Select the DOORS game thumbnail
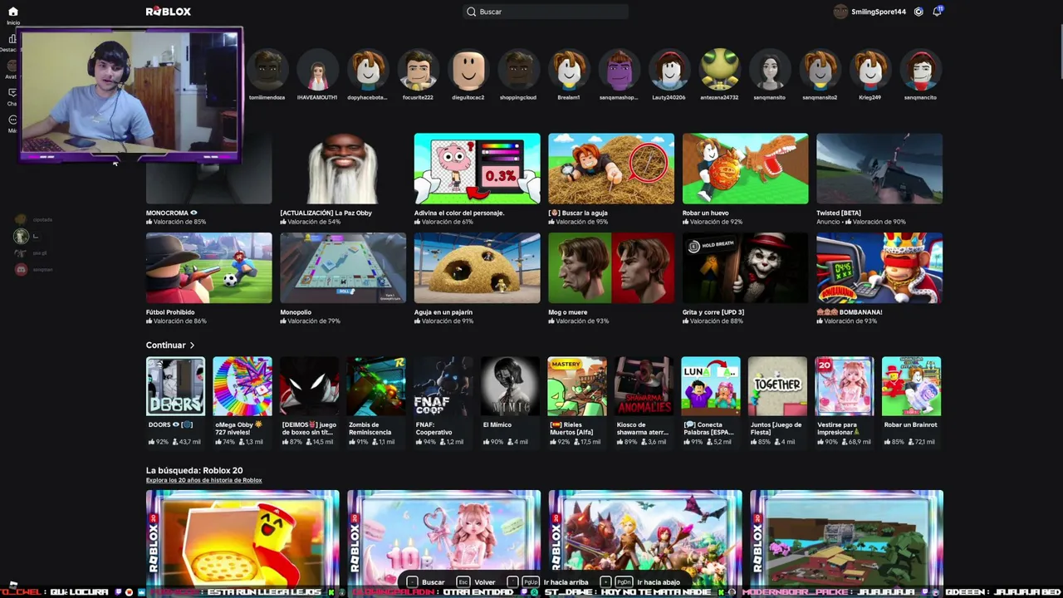 point(175,386)
